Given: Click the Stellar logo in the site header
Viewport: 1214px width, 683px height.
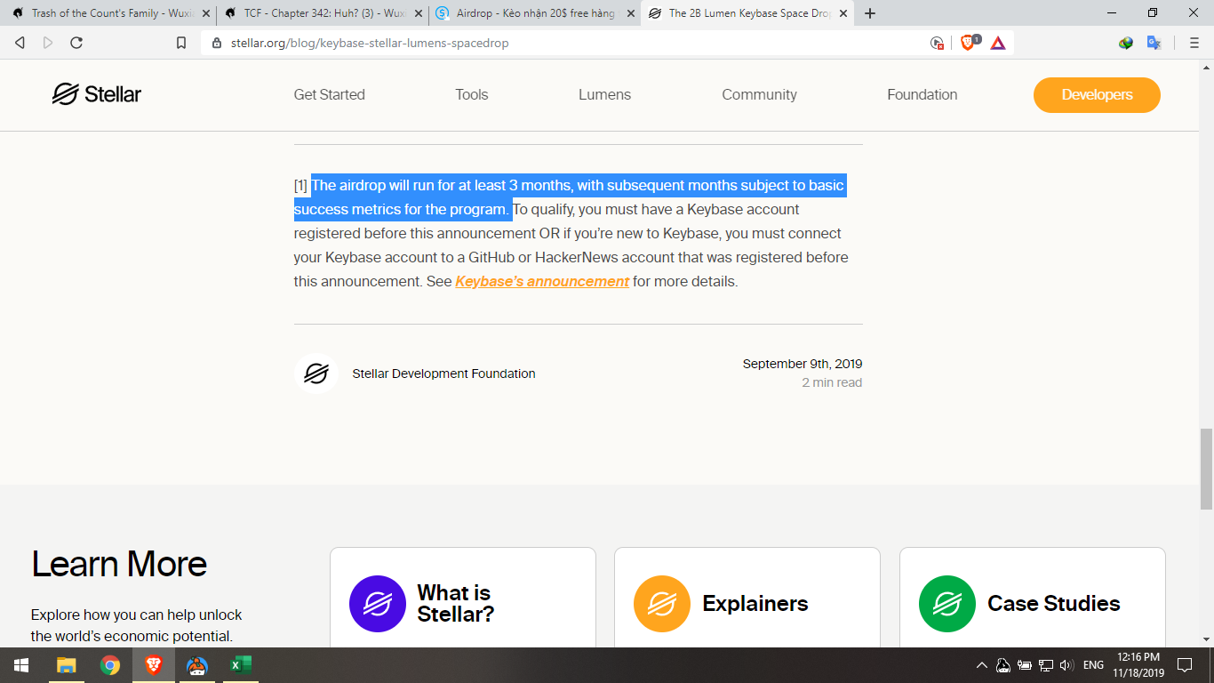Looking at the screenshot, I should pyautogui.click(x=96, y=94).
